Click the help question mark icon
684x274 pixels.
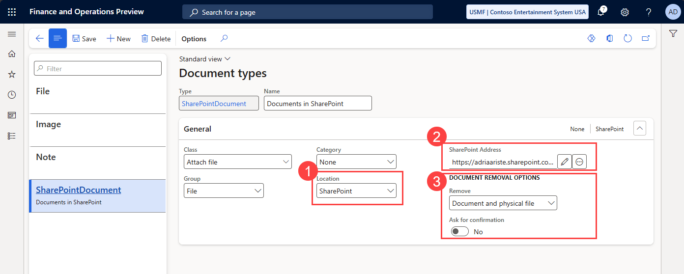tap(649, 12)
